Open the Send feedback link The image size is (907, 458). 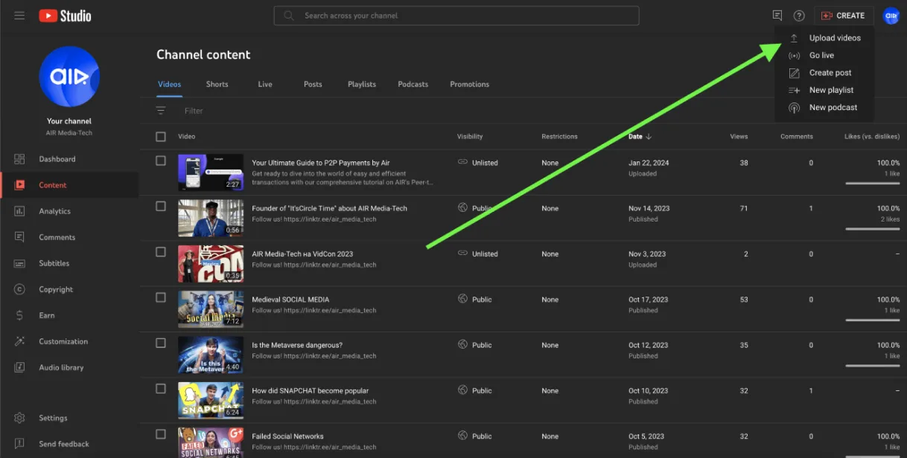click(x=69, y=444)
